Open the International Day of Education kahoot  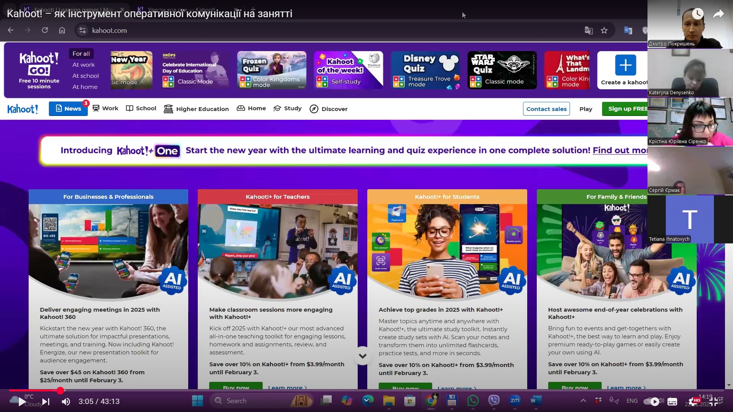pyautogui.click(x=194, y=70)
